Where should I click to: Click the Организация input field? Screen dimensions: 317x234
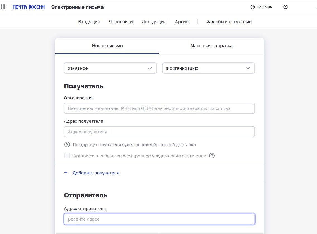(159, 108)
